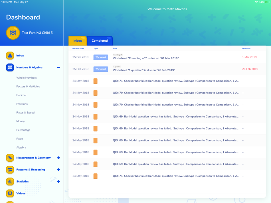Open Decimal topic

pos(21,95)
